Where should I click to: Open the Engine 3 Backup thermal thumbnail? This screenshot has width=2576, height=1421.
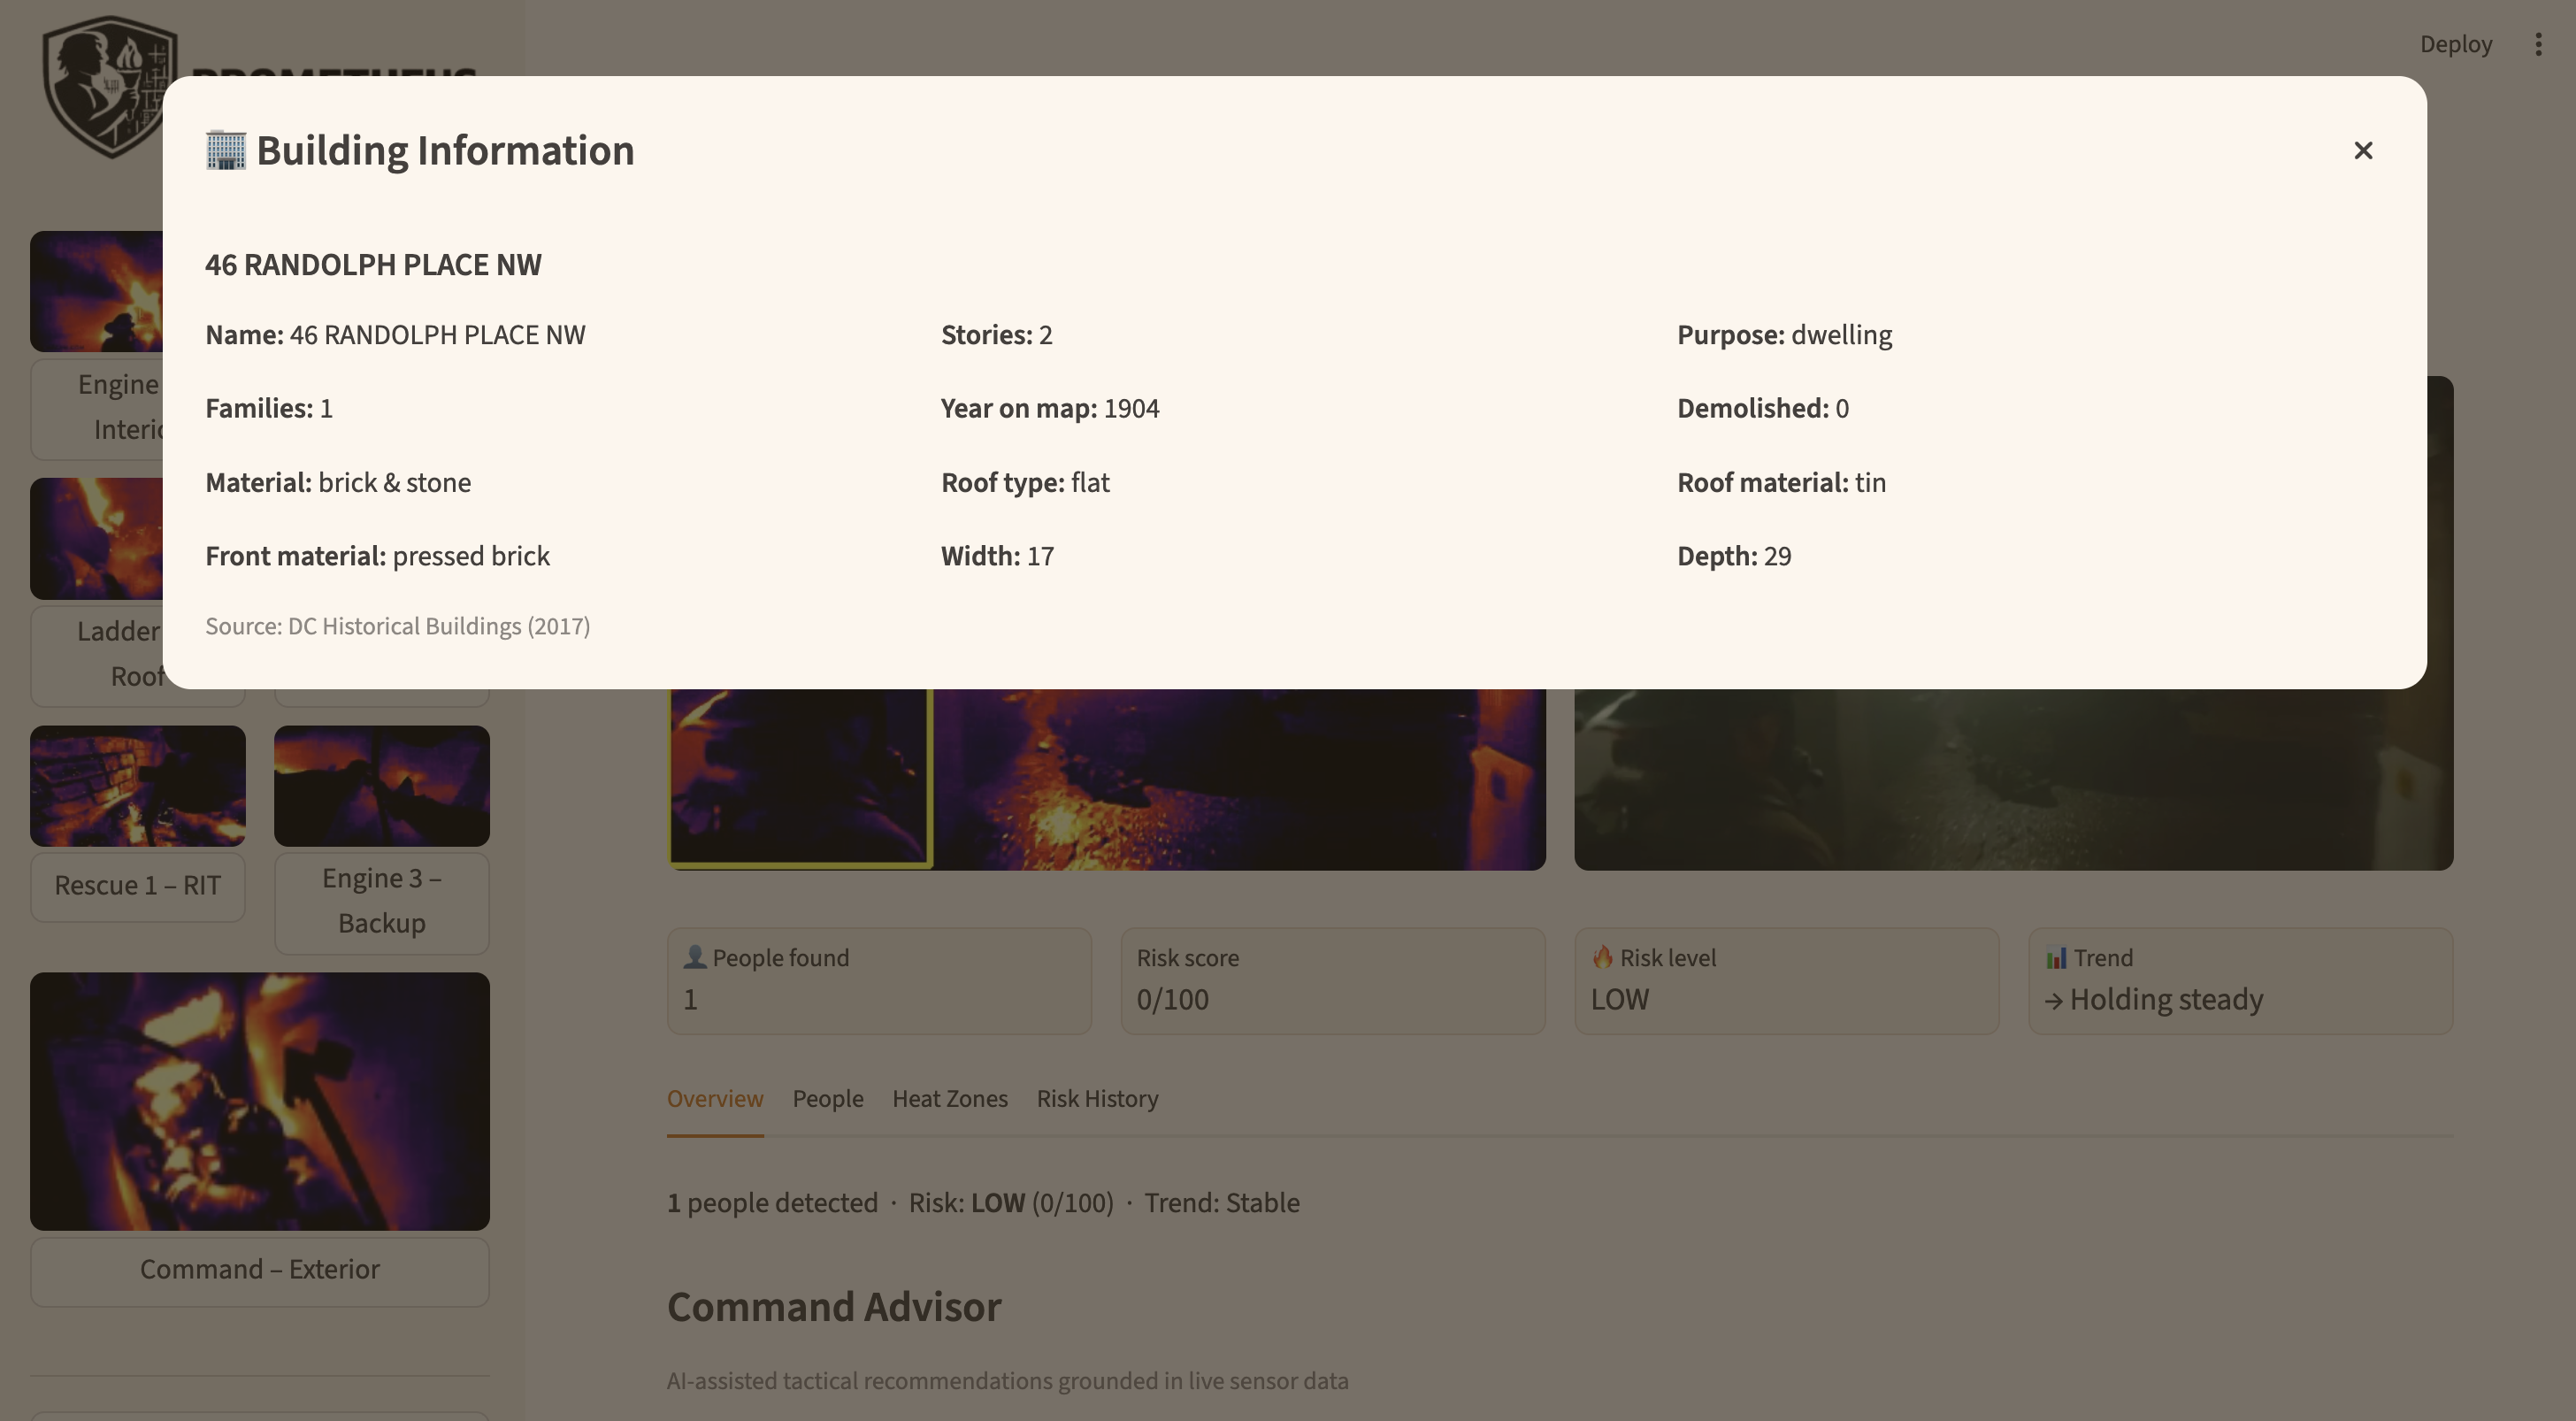pyautogui.click(x=381, y=786)
